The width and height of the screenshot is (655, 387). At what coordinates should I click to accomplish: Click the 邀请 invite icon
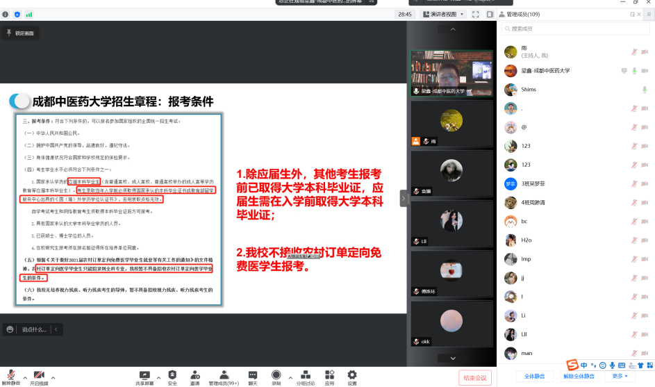pyautogui.click(x=194, y=374)
